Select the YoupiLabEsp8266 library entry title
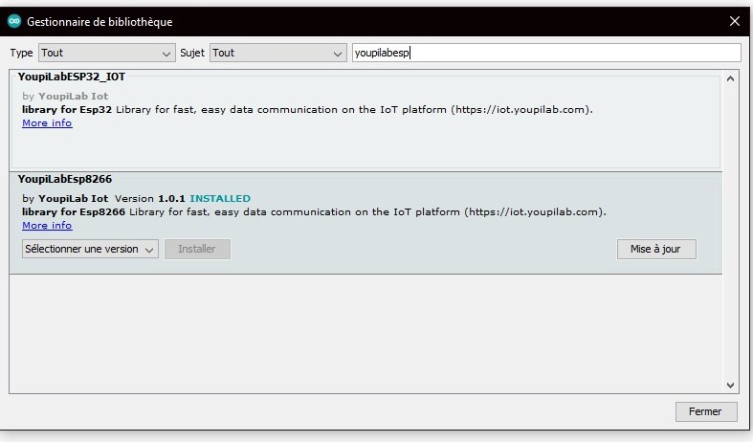Image resolution: width=753 pixels, height=442 pixels. [65, 179]
